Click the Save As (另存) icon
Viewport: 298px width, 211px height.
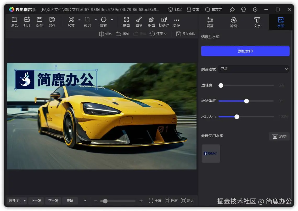pos(52,20)
